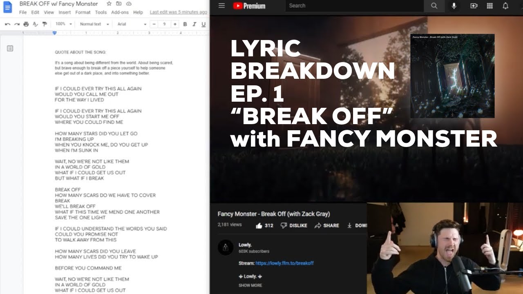Open the Lowly. channel avatar
The width and height of the screenshot is (523, 294).
tap(226, 247)
